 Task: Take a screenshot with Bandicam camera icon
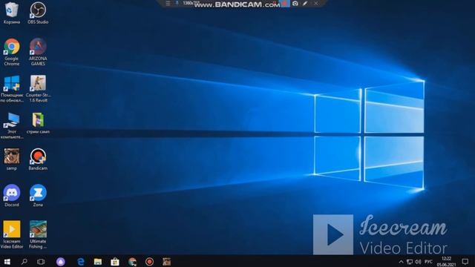(295, 4)
